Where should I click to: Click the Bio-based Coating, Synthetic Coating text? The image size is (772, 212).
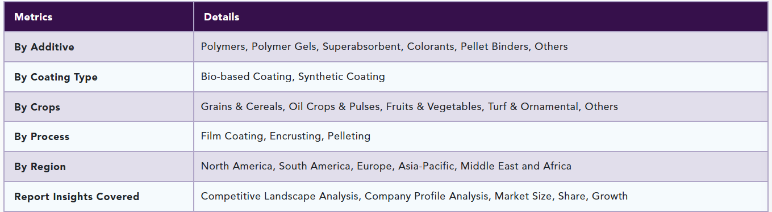[293, 77]
